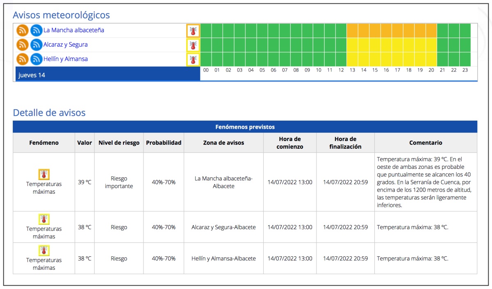Screen dimensions: 492x289
Task: Open blue feed icon for Alcaraz y Segura
Action: coord(36,45)
